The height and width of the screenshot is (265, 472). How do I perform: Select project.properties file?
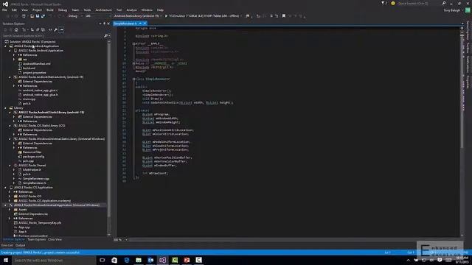[35, 73]
